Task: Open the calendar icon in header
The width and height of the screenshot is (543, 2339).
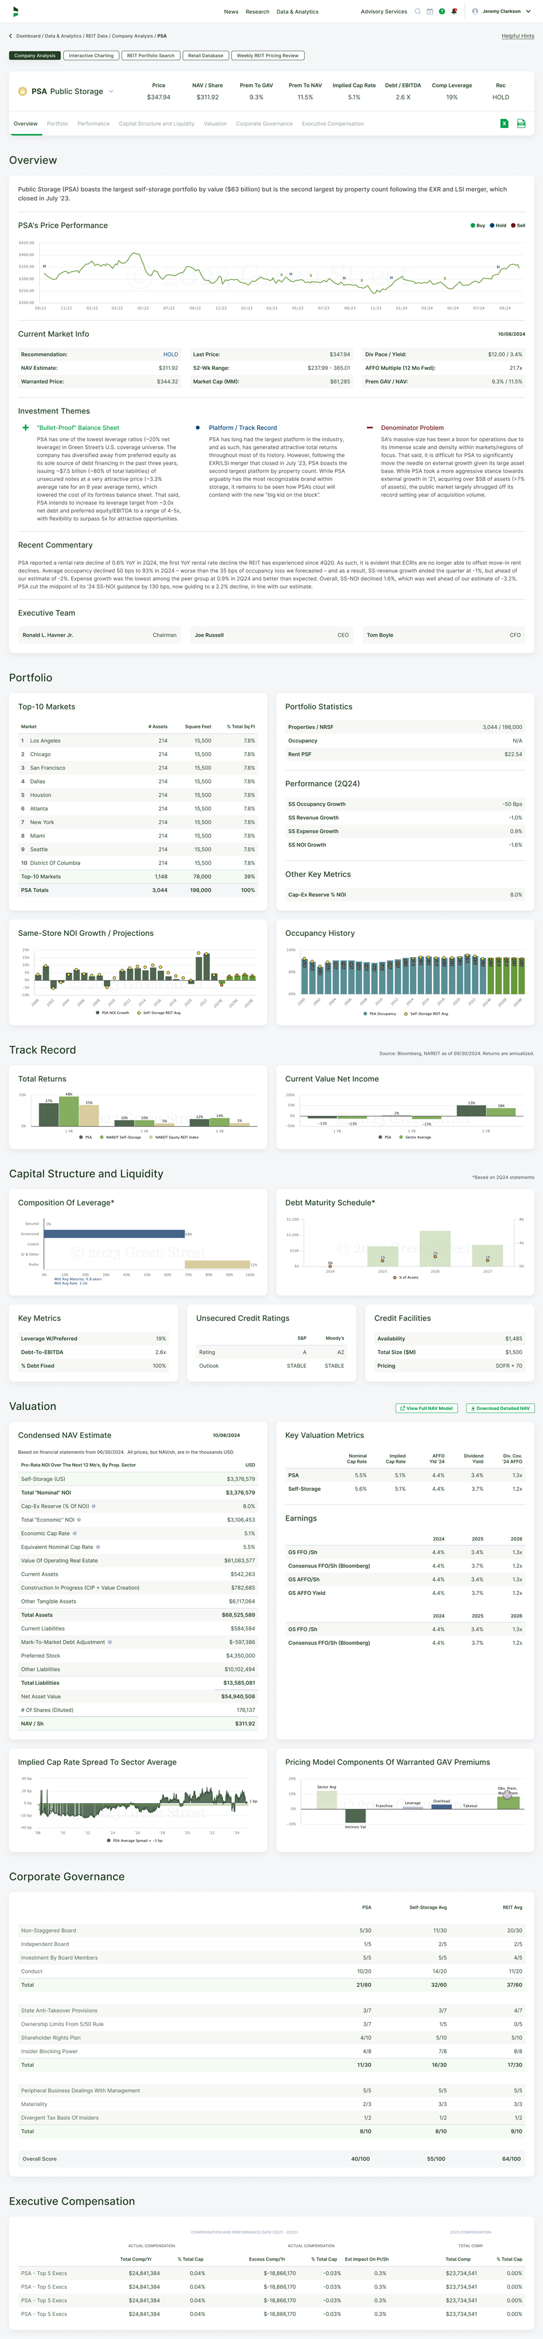Action: click(430, 12)
